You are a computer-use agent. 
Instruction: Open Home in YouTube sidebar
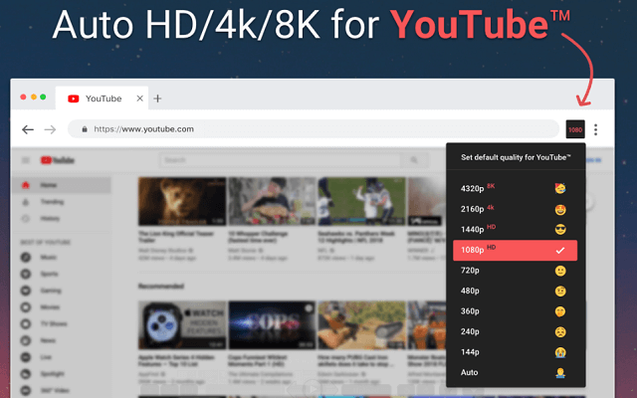(62, 185)
